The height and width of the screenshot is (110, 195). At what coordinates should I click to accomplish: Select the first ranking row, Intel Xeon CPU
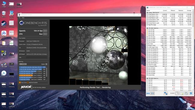32,67
